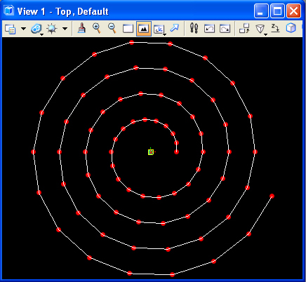The height and width of the screenshot is (282, 306).
Task: Open the View Attributes icon
Action: click(10, 29)
